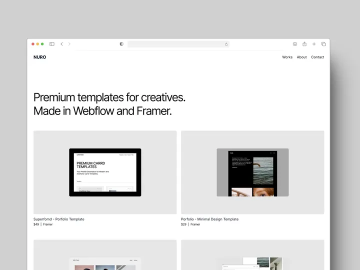Screen dimensions: 360x270
Task: Reload the page with refresh icon
Action: pos(226,44)
